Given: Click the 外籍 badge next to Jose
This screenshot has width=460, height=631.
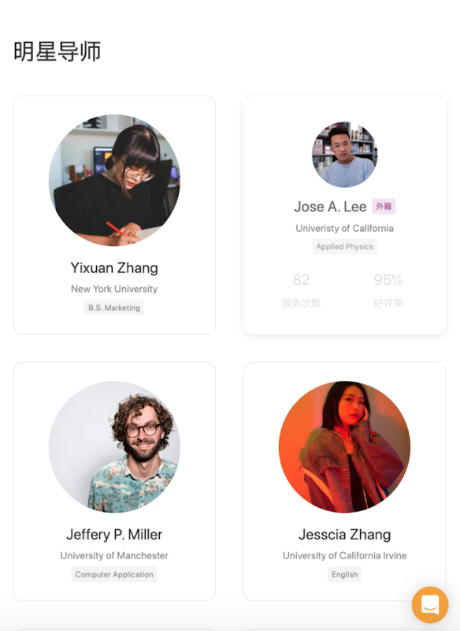Looking at the screenshot, I should [x=384, y=207].
